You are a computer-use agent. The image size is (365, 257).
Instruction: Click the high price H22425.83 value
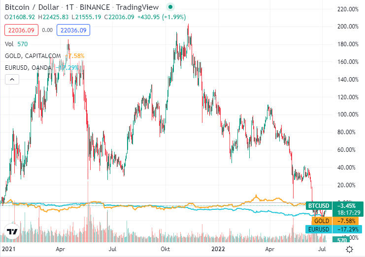pyautogui.click(x=53, y=17)
